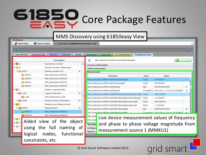Switch to the Start Page tab
The width and height of the screenshot is (206, 155).
pyautogui.click(x=22, y=43)
